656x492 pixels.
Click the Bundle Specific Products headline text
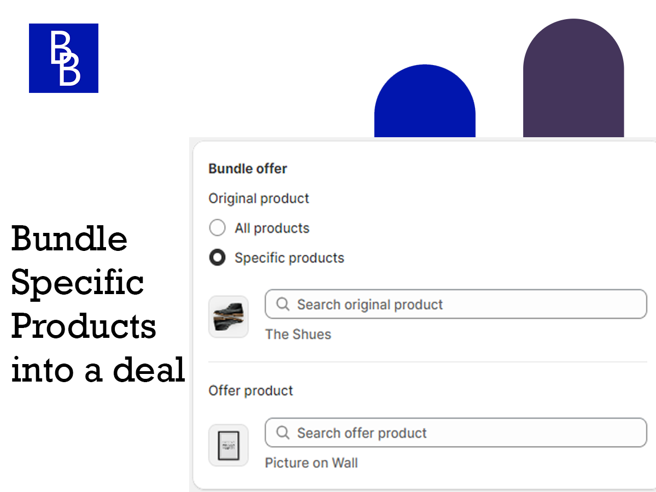pos(98,304)
